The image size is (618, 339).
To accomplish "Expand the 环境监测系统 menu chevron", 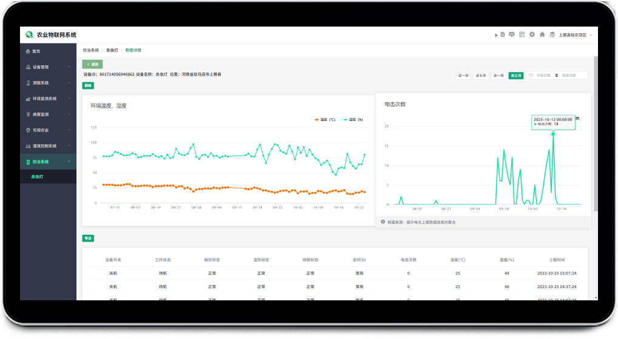I will (x=69, y=98).
